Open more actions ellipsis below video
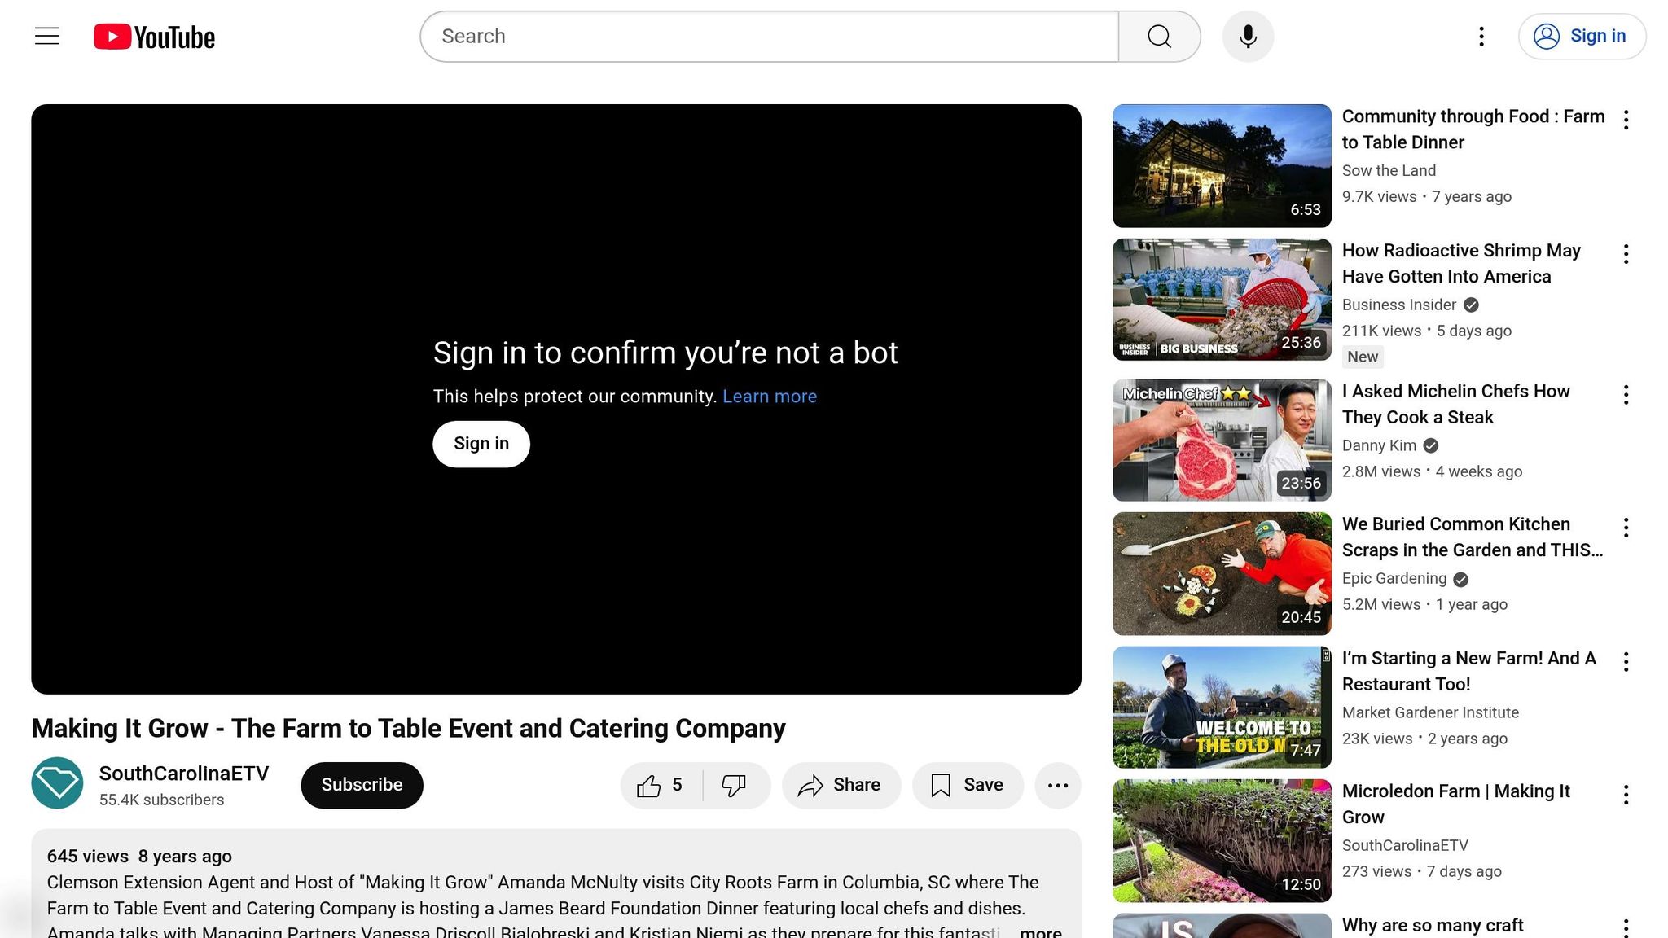Screen dimensions: 1668x938 click(x=1058, y=785)
